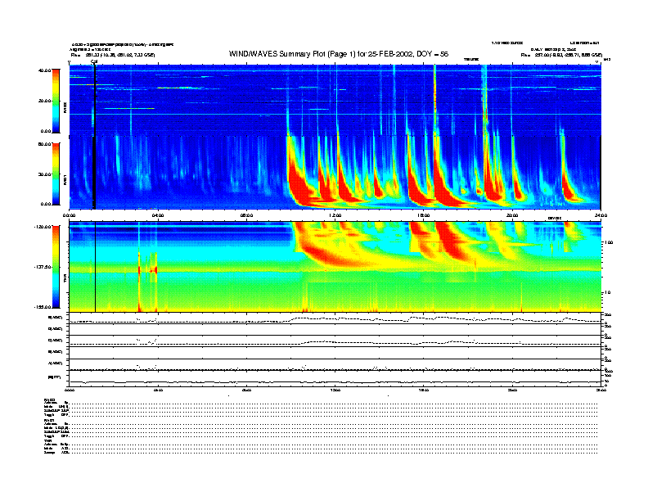The height and width of the screenshot is (501, 648).
Task: Click the narrow RAD2 burst spike near 16:30
Action: click(x=434, y=99)
